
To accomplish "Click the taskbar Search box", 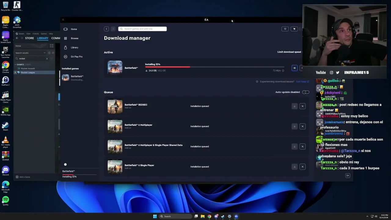I will tap(176, 216).
